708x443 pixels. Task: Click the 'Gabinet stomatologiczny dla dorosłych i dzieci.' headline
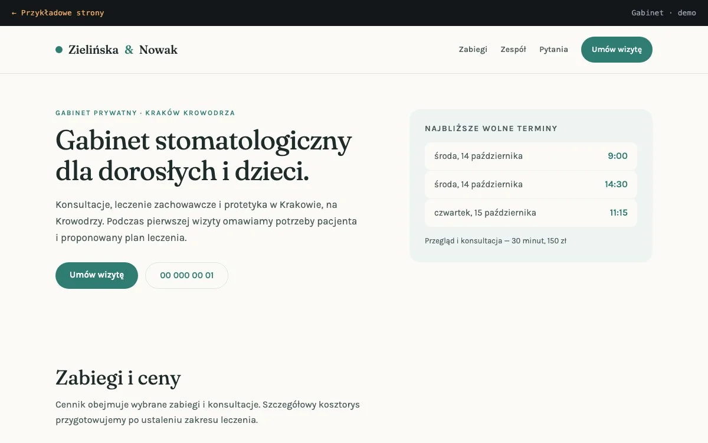(x=204, y=156)
